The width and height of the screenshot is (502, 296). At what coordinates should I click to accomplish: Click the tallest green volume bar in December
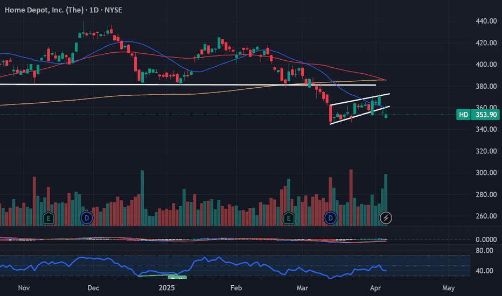pyautogui.click(x=142, y=198)
